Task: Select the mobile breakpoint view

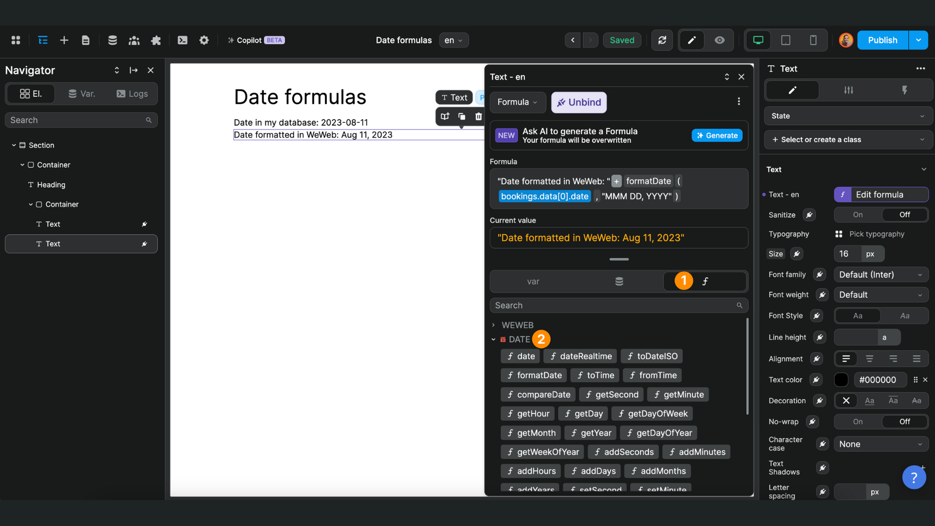Action: pyautogui.click(x=813, y=40)
